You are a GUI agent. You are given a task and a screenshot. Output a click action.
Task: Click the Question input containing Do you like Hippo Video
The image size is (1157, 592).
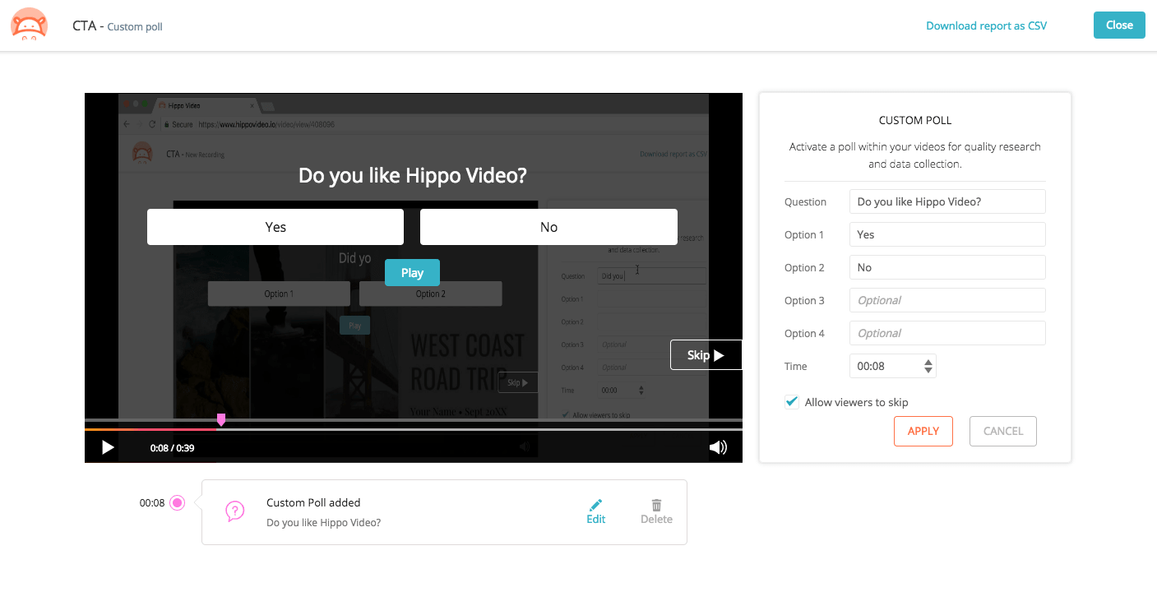click(x=946, y=201)
